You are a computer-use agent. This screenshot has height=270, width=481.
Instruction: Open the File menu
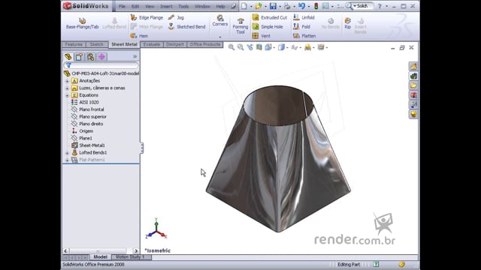click(122, 6)
